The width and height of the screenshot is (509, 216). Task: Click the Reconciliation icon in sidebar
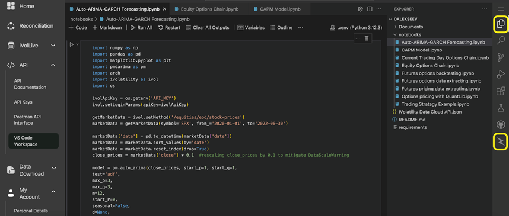click(11, 26)
